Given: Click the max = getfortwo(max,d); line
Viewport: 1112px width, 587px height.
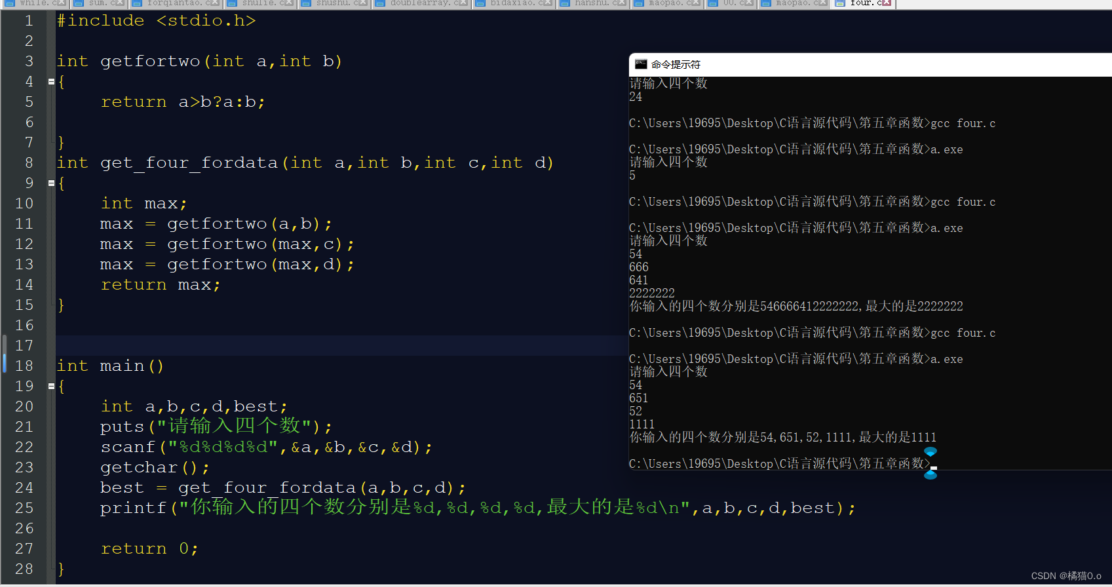Looking at the screenshot, I should point(227,265).
